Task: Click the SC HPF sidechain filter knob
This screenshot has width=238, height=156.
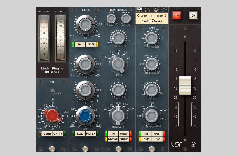Action: point(126,18)
